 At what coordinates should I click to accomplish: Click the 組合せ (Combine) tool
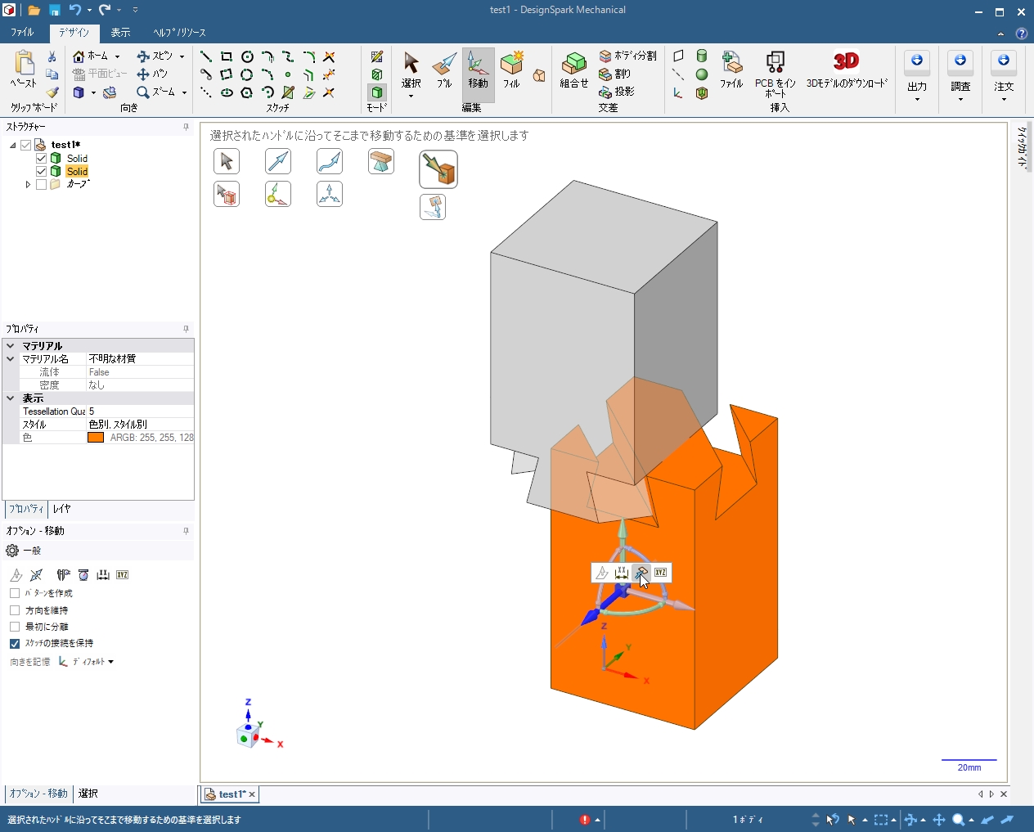(x=574, y=69)
